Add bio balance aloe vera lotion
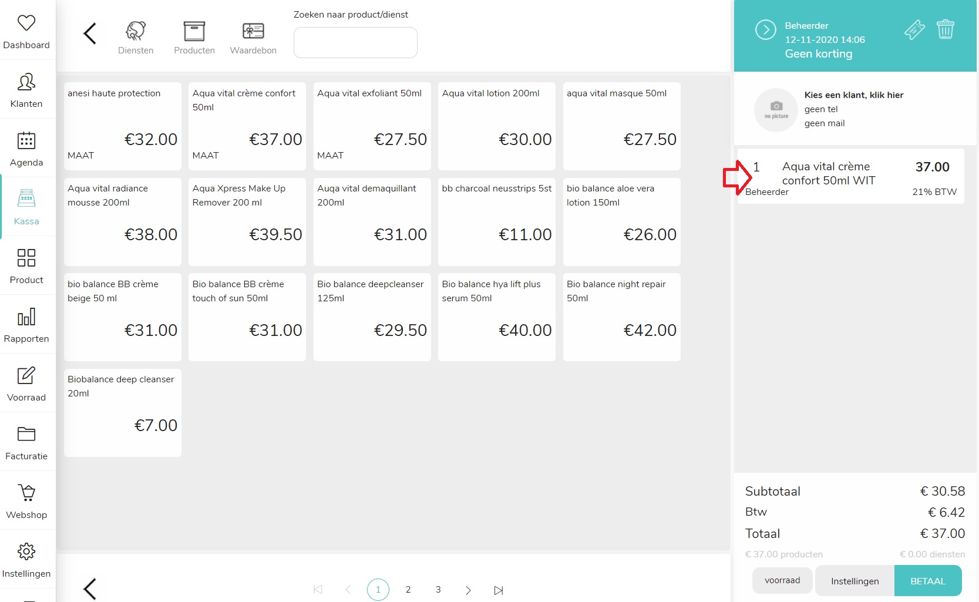Image resolution: width=979 pixels, height=602 pixels. (x=622, y=222)
